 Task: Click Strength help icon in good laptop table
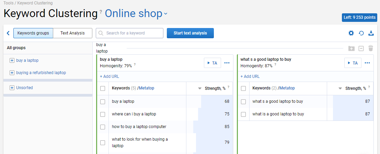pyautogui.click(x=369, y=87)
